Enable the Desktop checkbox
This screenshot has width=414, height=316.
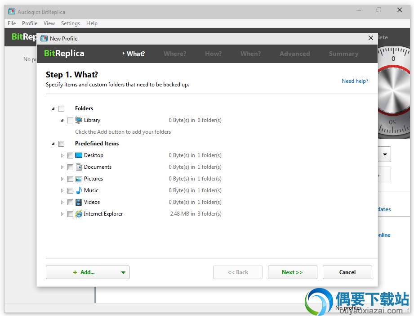pos(70,155)
